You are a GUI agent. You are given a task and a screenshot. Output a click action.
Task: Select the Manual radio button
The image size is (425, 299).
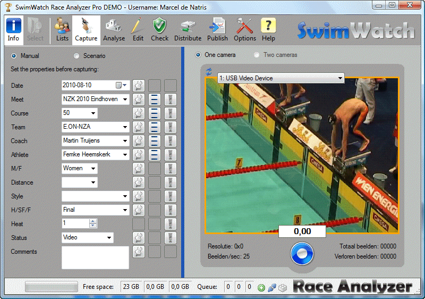(14, 56)
